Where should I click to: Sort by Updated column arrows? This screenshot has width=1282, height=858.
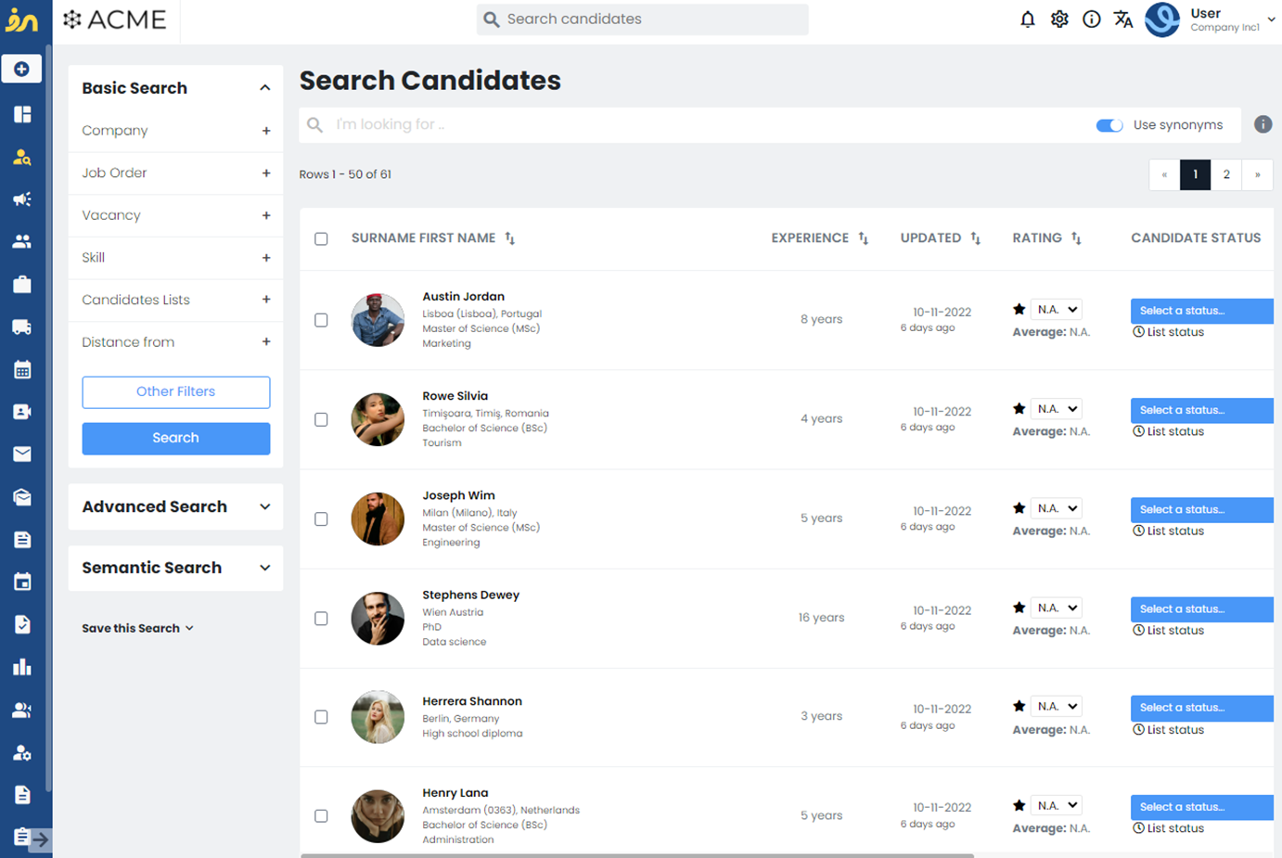(975, 238)
